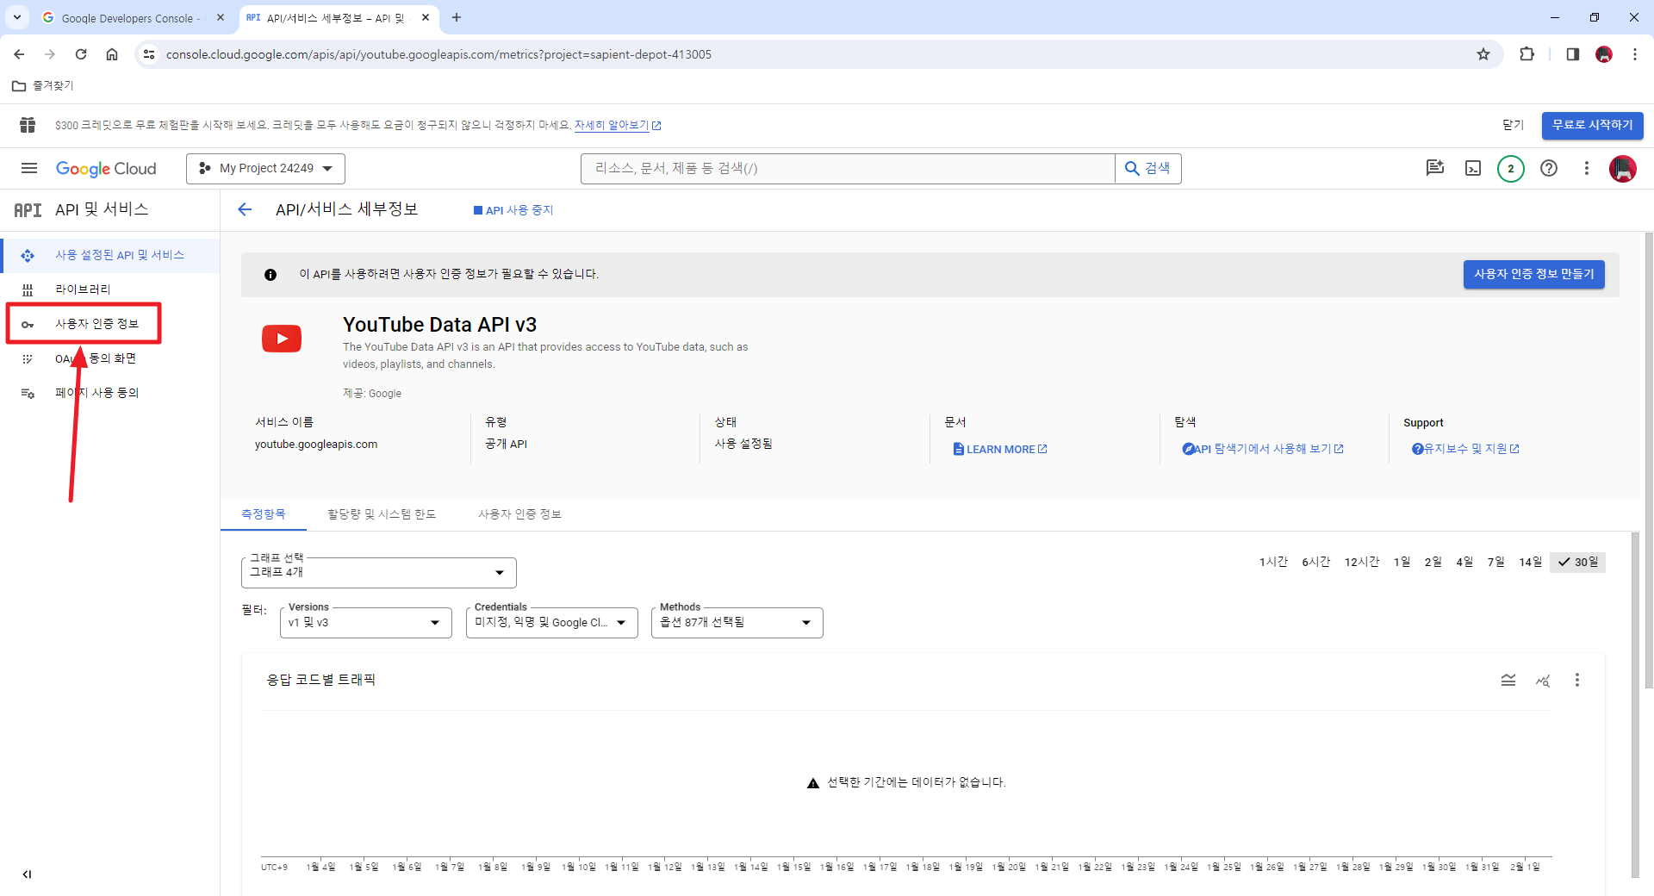Select the 14일 time range
The width and height of the screenshot is (1654, 896).
[1531, 561]
